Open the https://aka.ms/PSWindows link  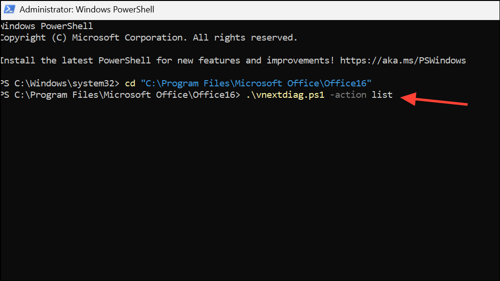[403, 61]
